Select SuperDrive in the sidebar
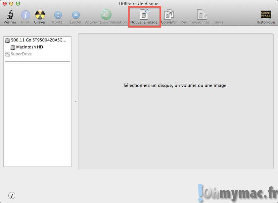 [21, 54]
